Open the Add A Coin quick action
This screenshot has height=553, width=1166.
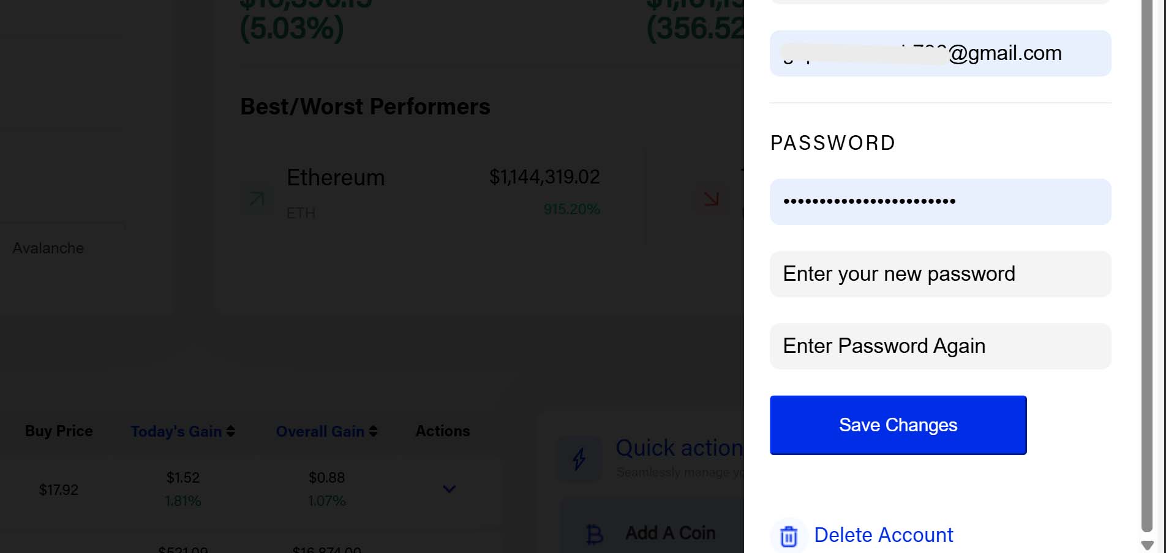(x=670, y=533)
